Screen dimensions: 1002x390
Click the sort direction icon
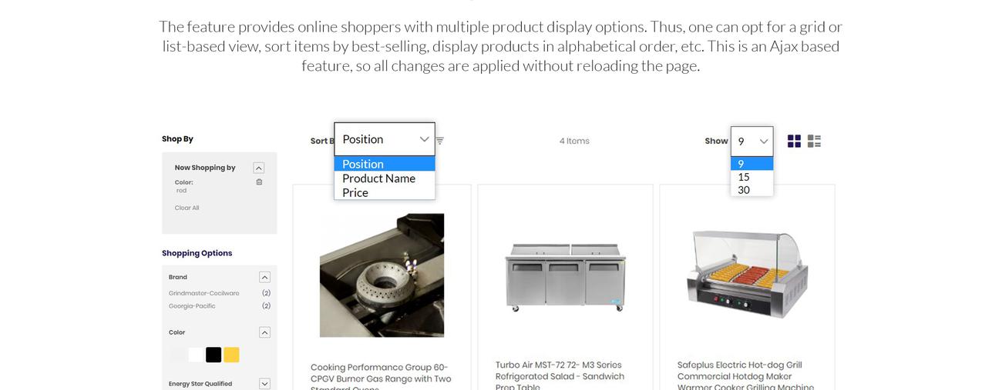439,141
